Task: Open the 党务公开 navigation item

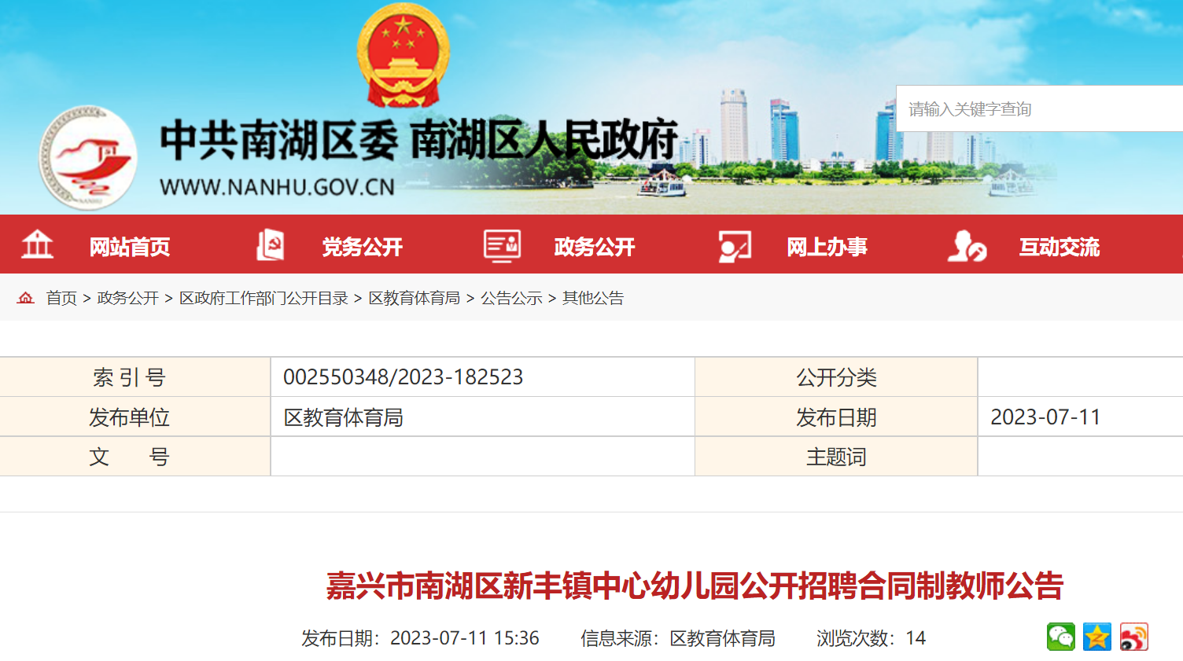Action: (x=363, y=247)
